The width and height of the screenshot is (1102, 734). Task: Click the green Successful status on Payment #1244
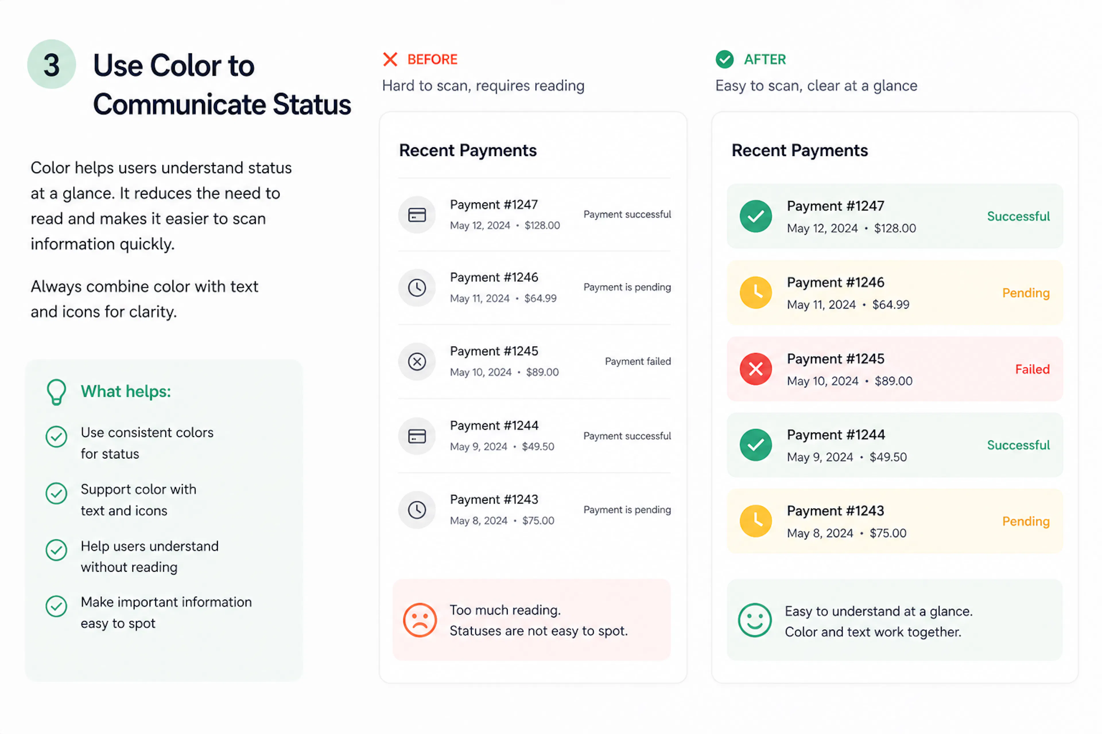tap(1018, 445)
